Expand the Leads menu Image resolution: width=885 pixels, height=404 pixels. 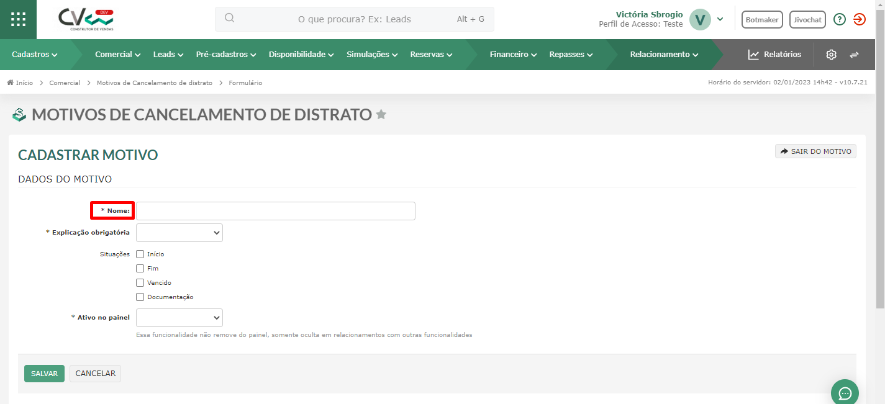pyautogui.click(x=168, y=55)
